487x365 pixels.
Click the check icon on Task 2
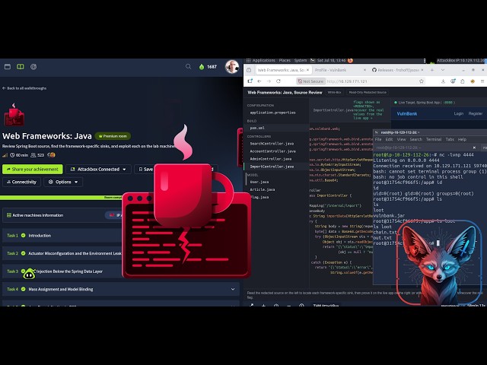click(24, 253)
